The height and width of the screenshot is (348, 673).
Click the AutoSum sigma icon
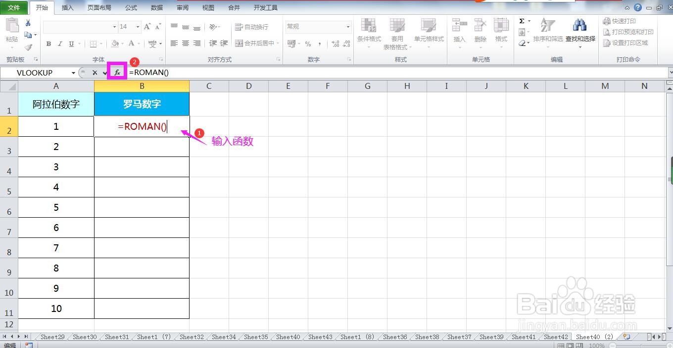(x=522, y=21)
